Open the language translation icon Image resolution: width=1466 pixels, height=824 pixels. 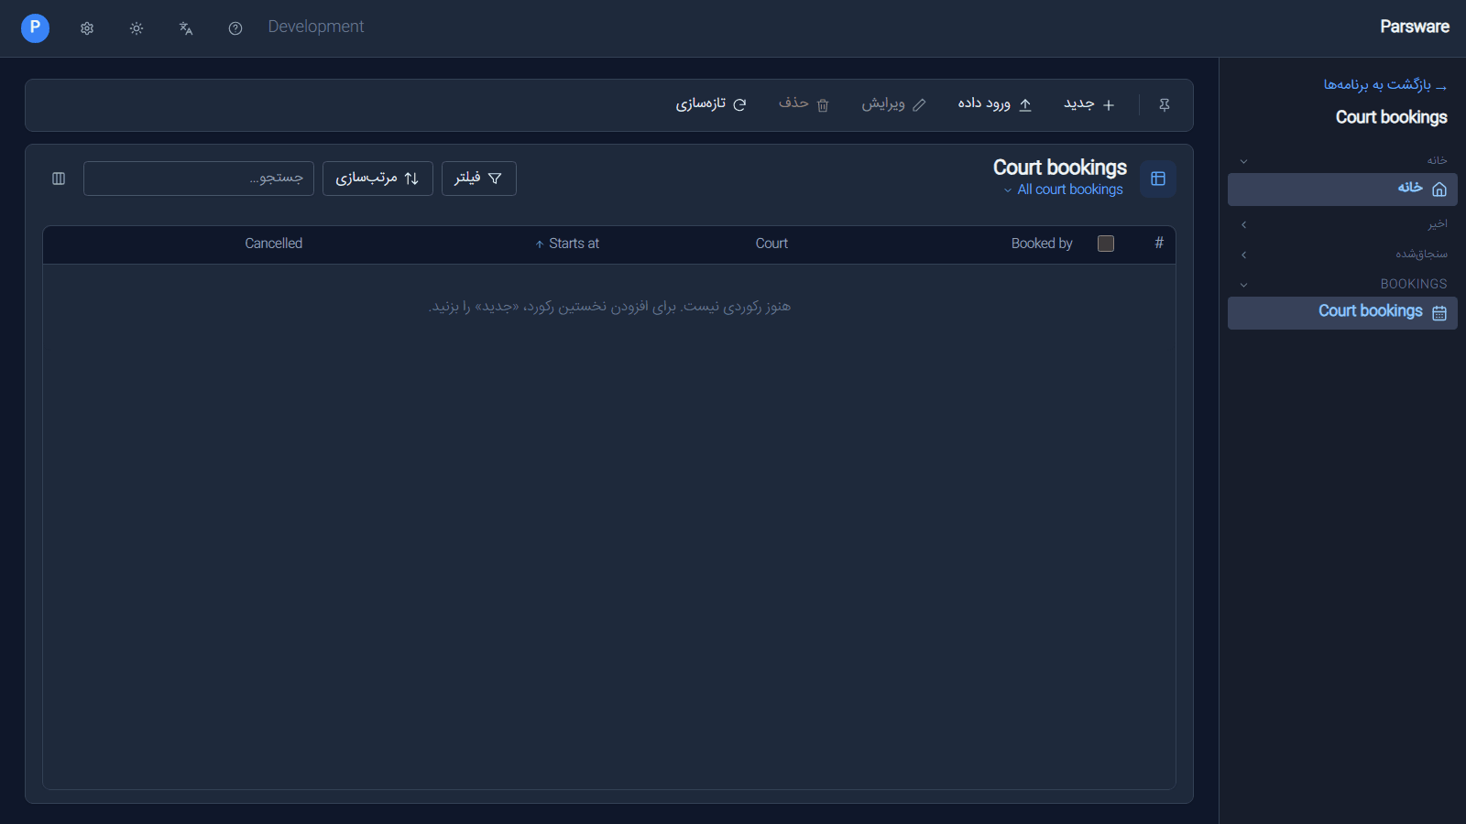click(186, 28)
